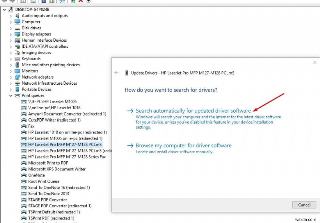Click the Portable Devices icon
This screenshot has height=223, width=320.
click(x=17, y=89)
